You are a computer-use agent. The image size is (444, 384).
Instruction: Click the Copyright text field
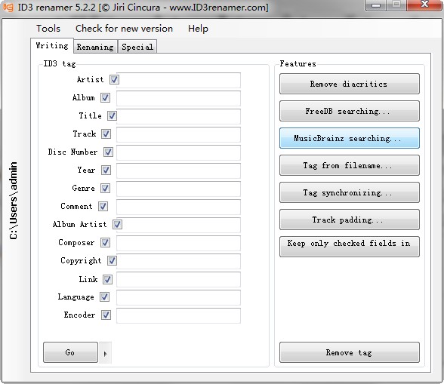point(179,261)
